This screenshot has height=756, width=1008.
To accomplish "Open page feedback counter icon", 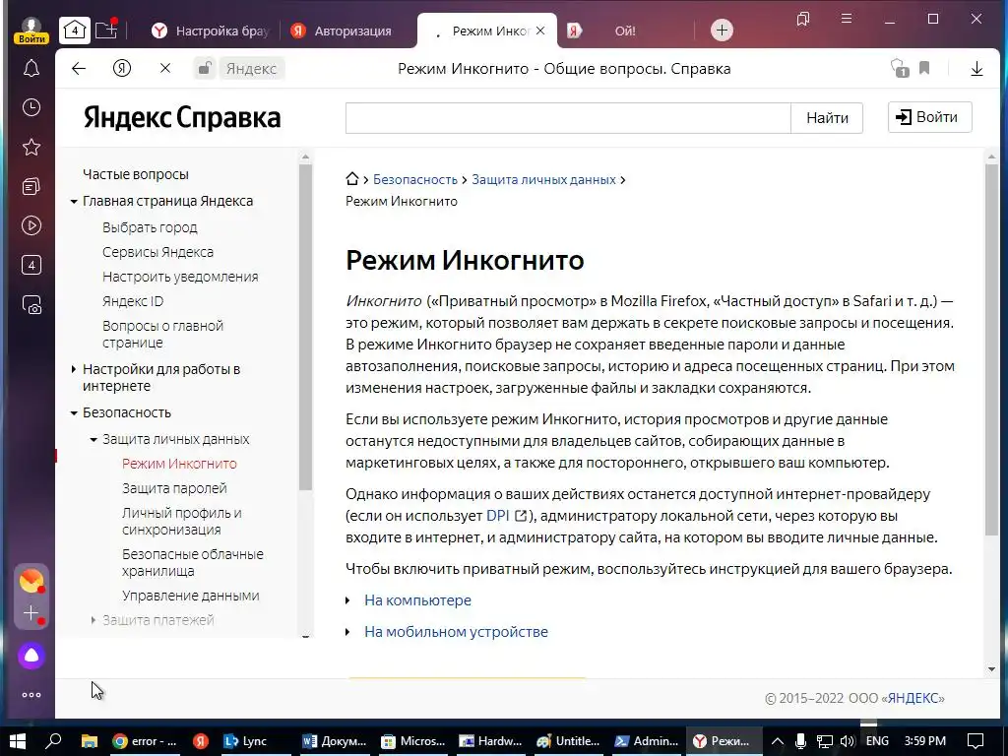I will (x=900, y=68).
